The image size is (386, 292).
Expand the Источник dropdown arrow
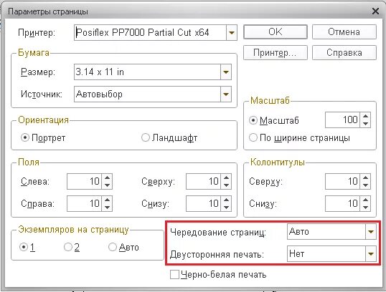[226, 94]
